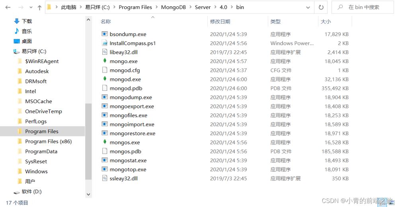Click the refresh button beside address bar
This screenshot has height=207, width=398.
[321, 8]
